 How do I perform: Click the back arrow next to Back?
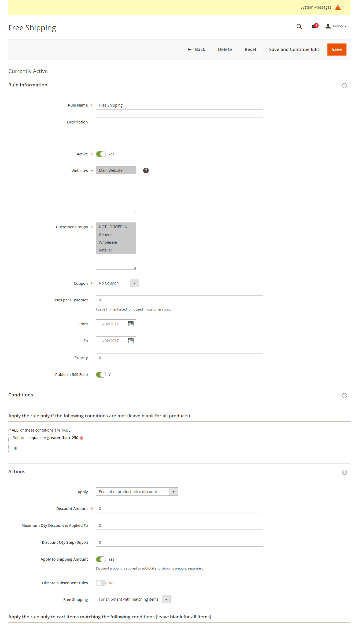click(x=189, y=49)
